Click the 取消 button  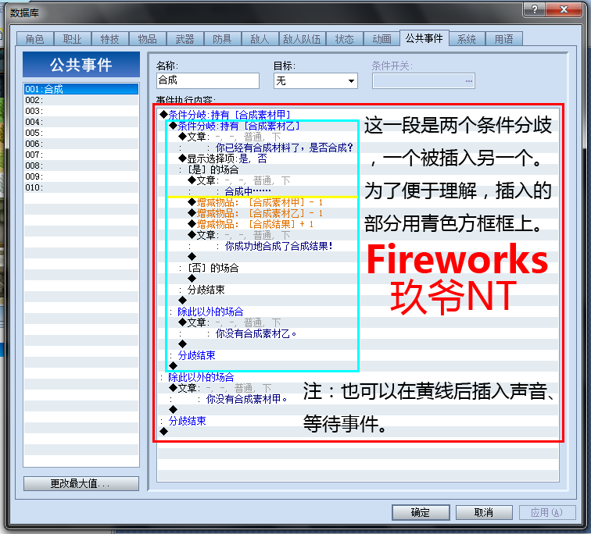pyautogui.click(x=484, y=513)
